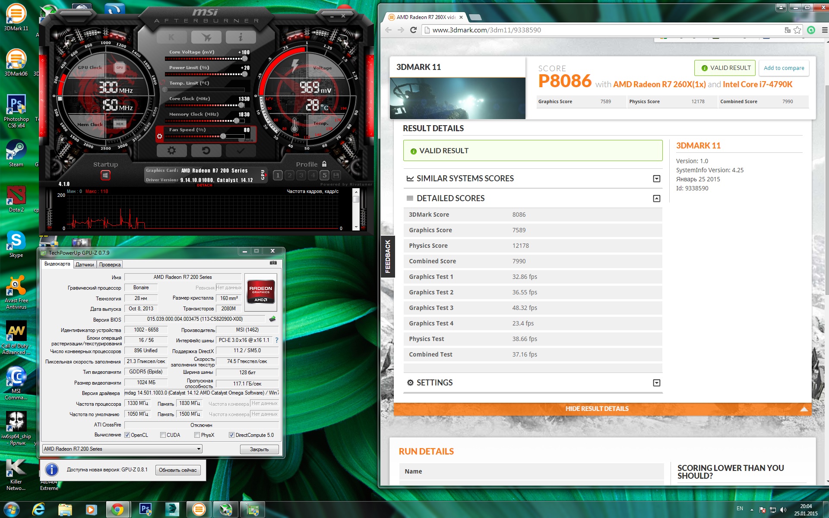Toggle the CUDA checkbox in GPU-Z
This screenshot has height=518, width=829.
(163, 435)
